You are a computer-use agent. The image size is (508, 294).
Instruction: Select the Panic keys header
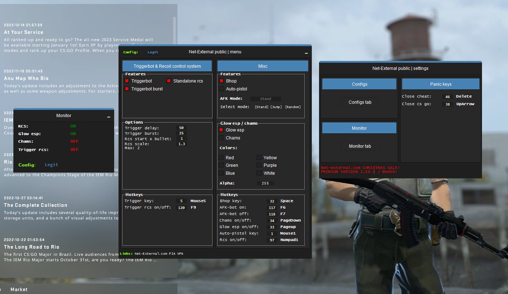pyautogui.click(x=441, y=84)
